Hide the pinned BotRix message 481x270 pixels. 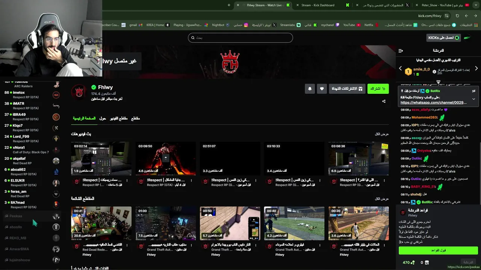point(473,91)
